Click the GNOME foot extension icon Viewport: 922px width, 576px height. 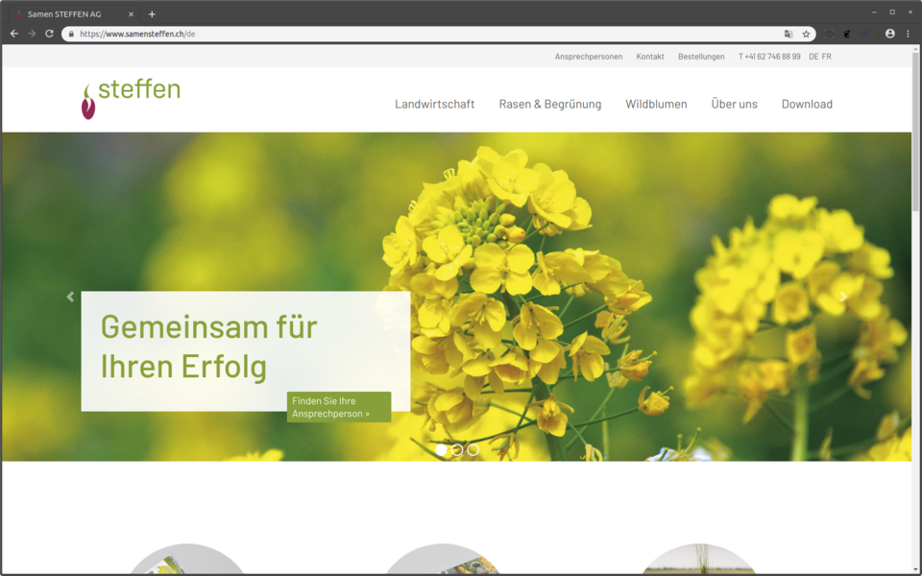click(x=847, y=35)
